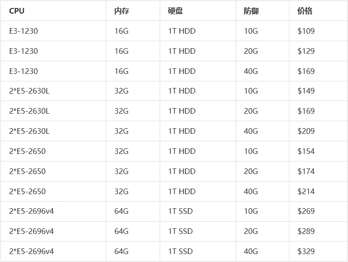Click the $174 price cell
The image size is (348, 262).
pyautogui.click(x=306, y=171)
